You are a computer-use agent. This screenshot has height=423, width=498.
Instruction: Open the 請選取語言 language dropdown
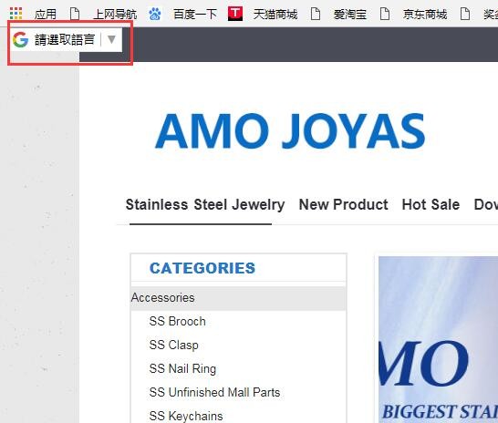pyautogui.click(x=66, y=40)
